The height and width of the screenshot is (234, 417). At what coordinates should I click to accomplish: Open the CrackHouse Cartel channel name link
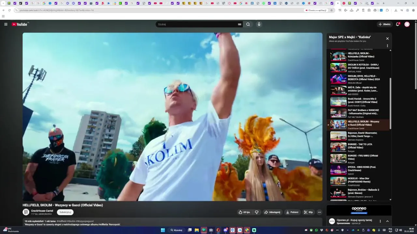tap(42, 211)
